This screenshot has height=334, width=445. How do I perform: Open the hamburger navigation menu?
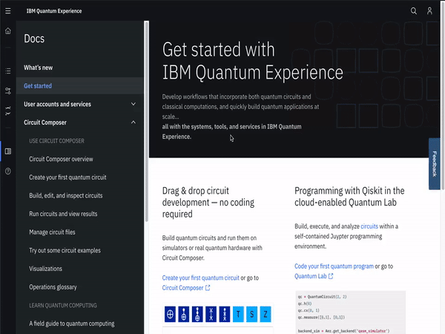click(x=8, y=11)
